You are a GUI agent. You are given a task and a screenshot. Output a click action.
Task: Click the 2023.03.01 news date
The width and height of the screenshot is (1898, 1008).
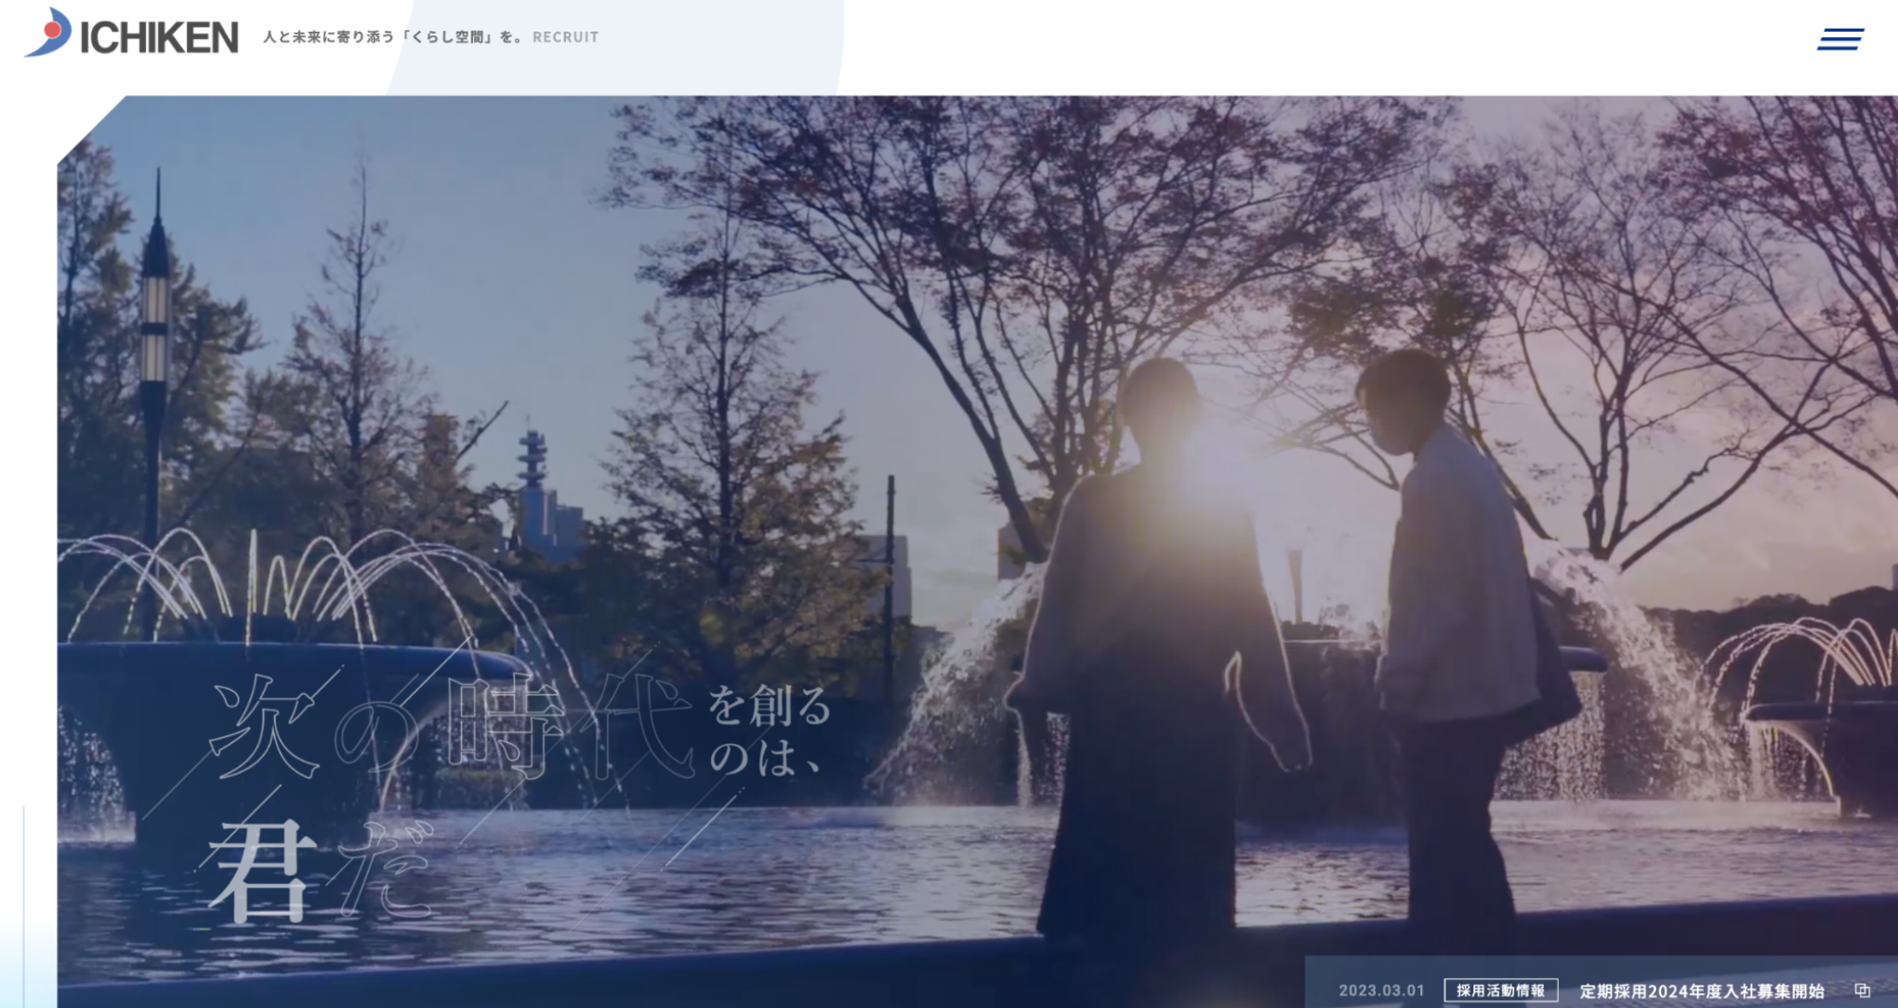pos(1381,990)
